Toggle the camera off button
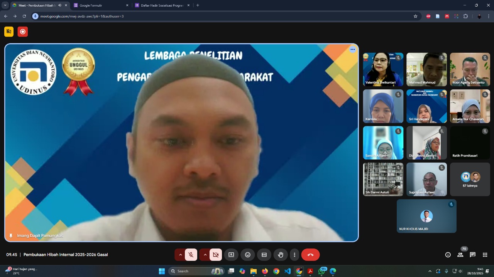Screen dimensions: 494x277 (216, 255)
